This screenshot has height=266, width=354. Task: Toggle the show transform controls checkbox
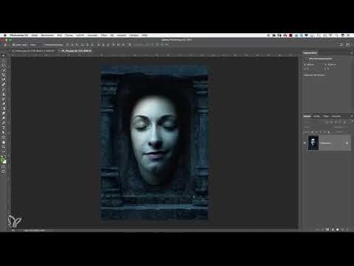(x=45, y=45)
